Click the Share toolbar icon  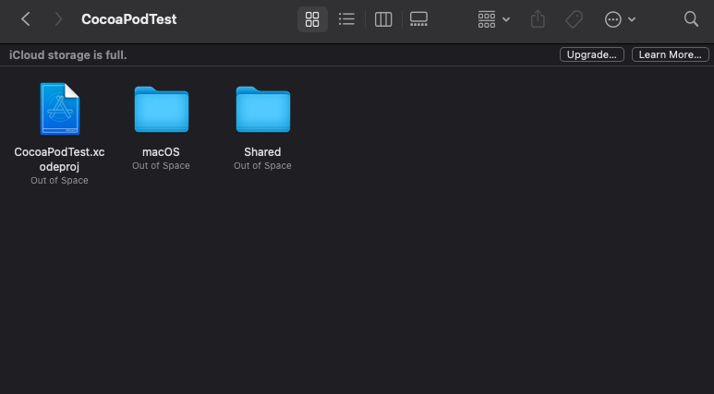(x=538, y=19)
